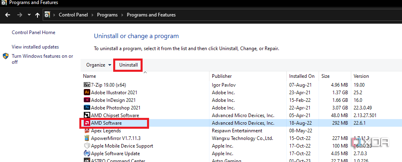
Task: Click the AMD Chipset Software icon
Action: 87,115
